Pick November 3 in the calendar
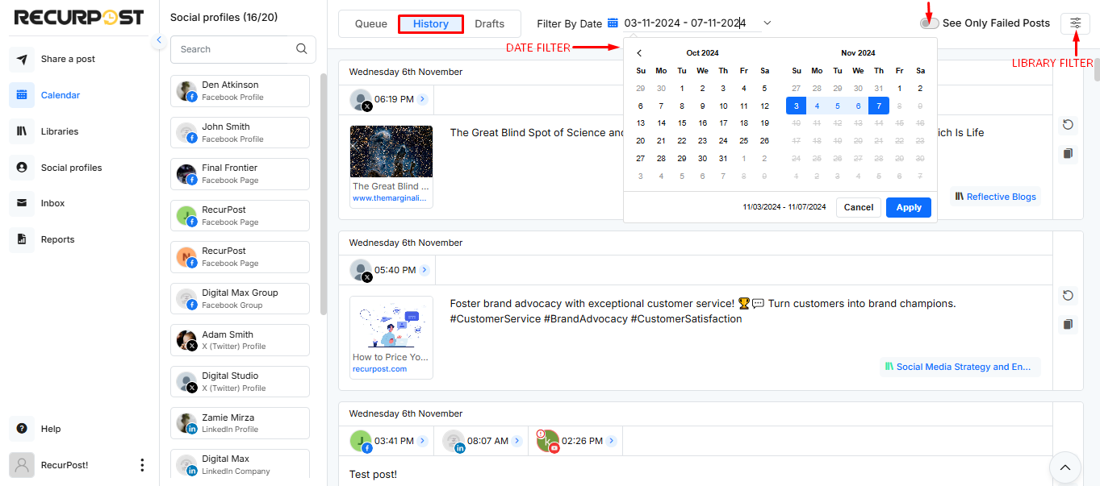This screenshot has width=1100, height=486. pos(797,106)
